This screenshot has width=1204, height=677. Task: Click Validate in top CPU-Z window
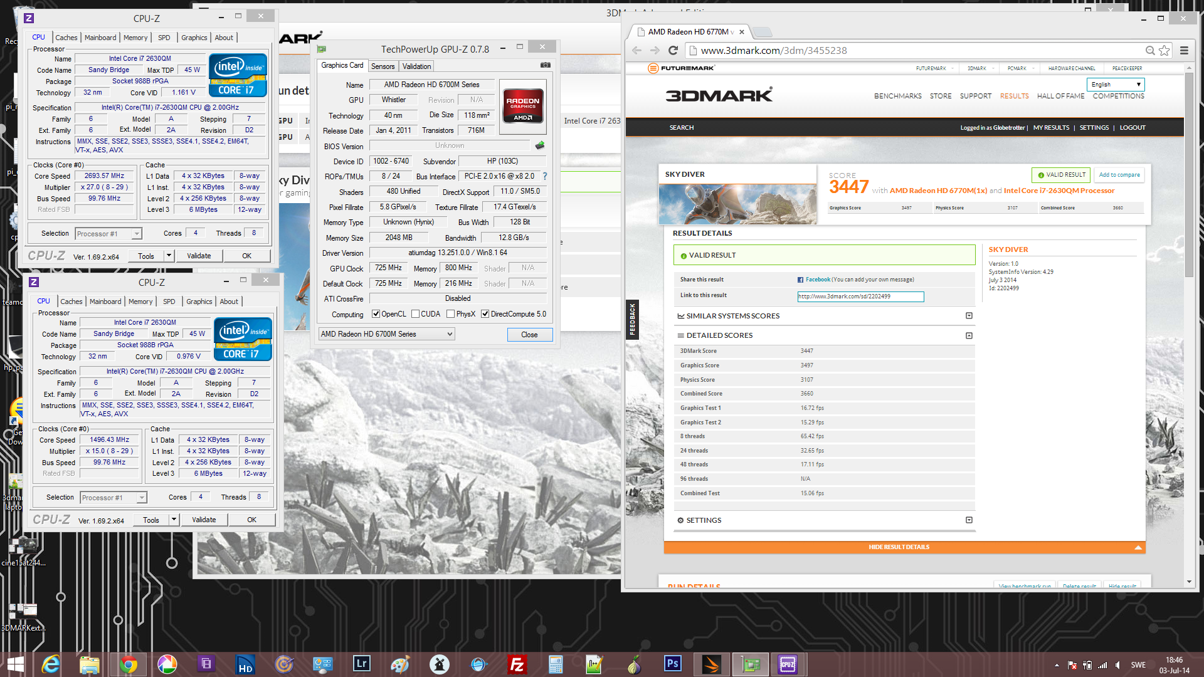199,256
